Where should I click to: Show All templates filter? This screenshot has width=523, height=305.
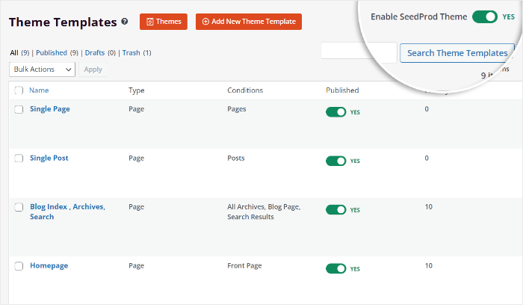pyautogui.click(x=14, y=53)
